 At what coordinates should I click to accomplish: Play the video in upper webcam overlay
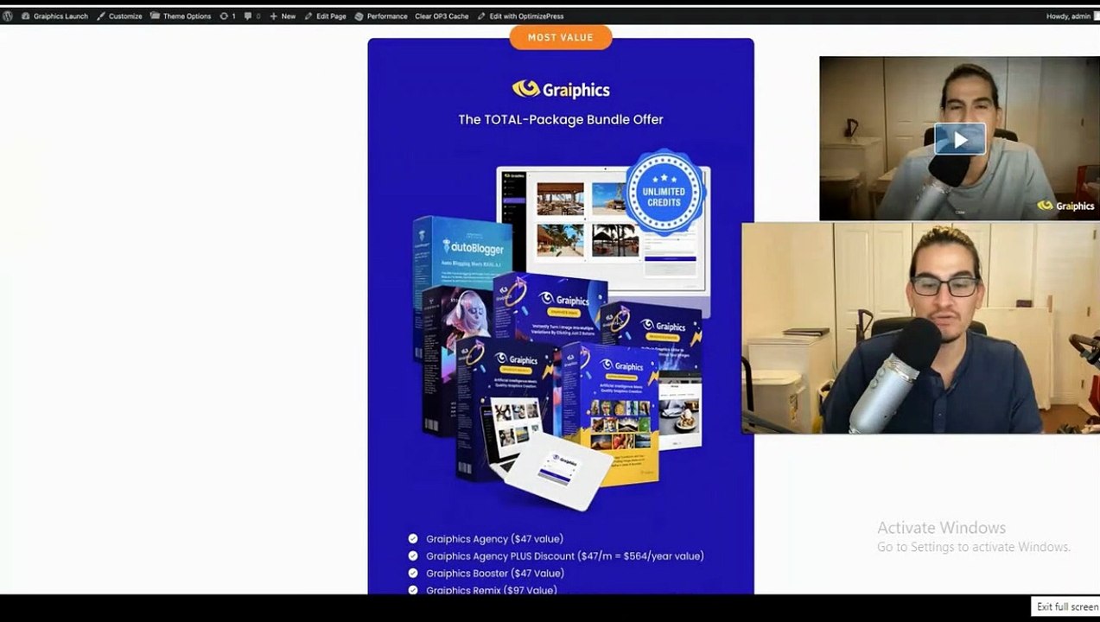[959, 139]
